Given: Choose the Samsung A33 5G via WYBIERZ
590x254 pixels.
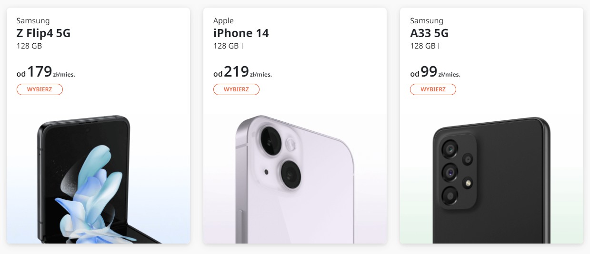Looking at the screenshot, I should tap(433, 89).
